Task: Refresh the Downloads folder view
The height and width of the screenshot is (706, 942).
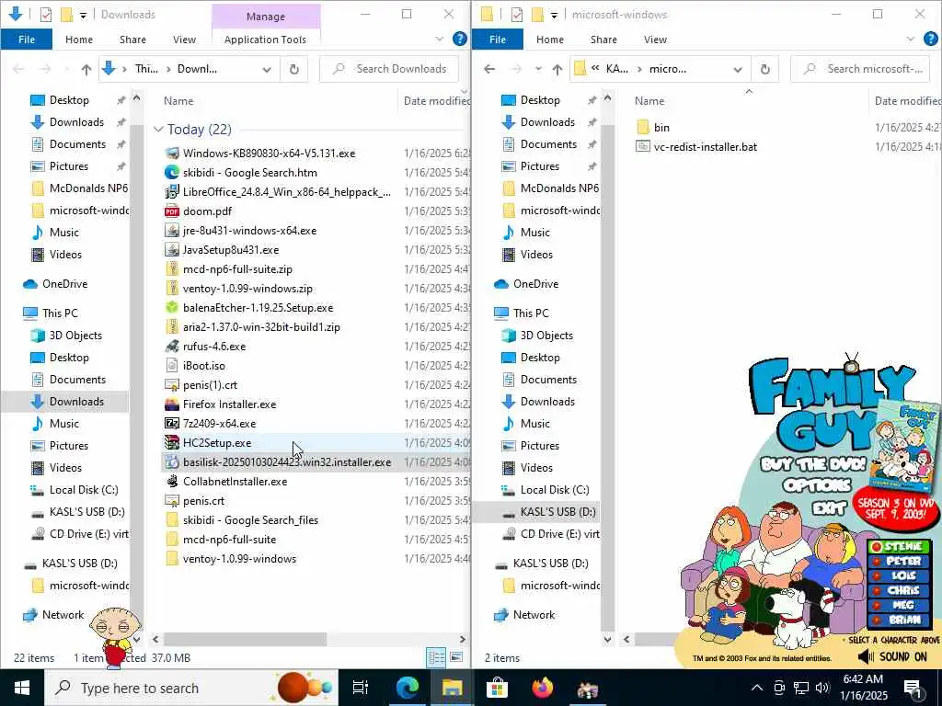Action: 293,69
